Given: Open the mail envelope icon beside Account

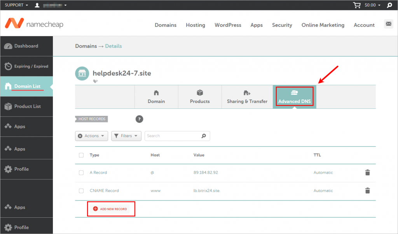Looking at the screenshot, I should click(x=388, y=24).
